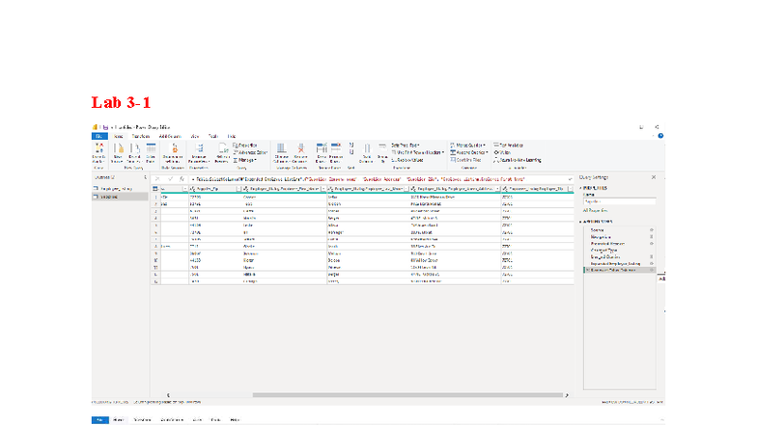Viewport: 757px width, 425px height.
Task: Cancel the formula bar edit (X)
Action: click(x=157, y=179)
